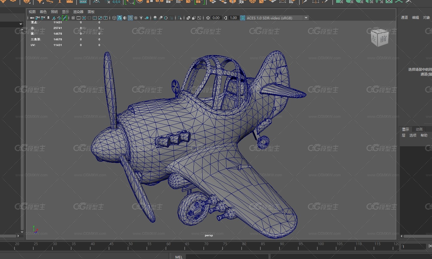This screenshot has height=259, width=432.
Task: Click the X-Ray Active Components icon
Action: click(194, 18)
